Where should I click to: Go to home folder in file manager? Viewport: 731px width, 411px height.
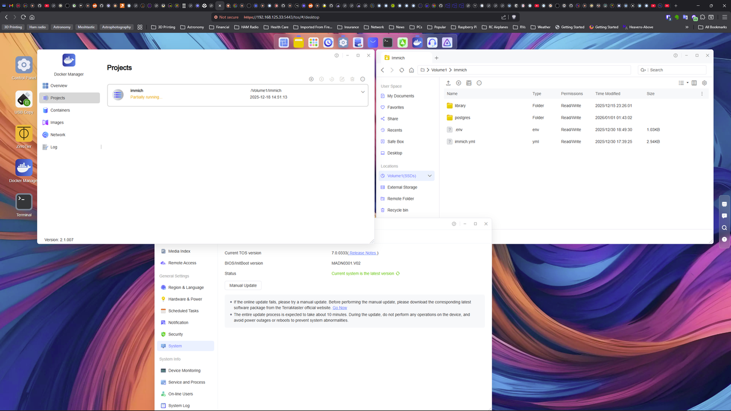[x=411, y=70]
